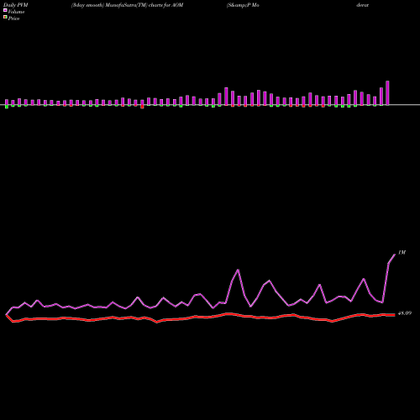Click the 'Volume' legend label

[x=16, y=12]
